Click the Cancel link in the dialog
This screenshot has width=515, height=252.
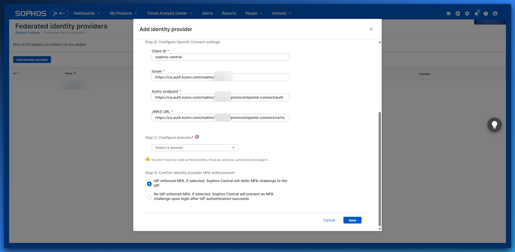pyautogui.click(x=329, y=220)
